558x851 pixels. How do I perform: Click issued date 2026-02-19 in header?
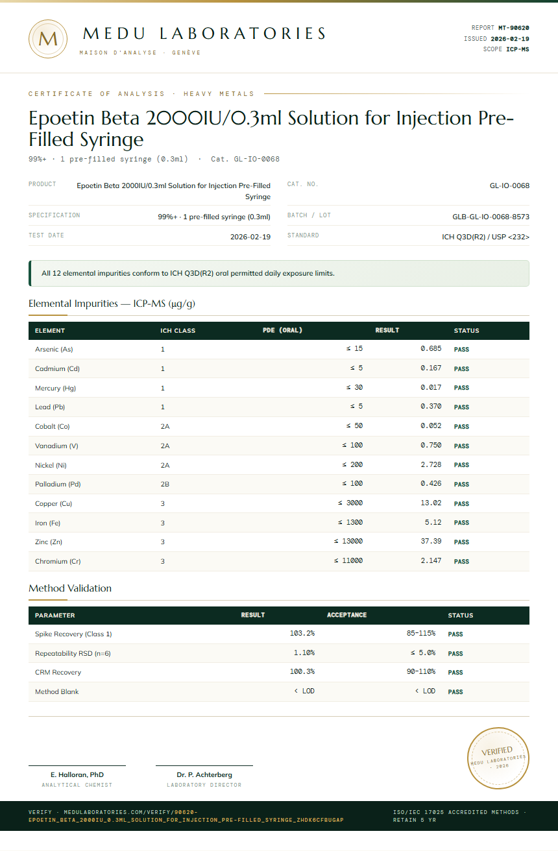click(x=510, y=39)
